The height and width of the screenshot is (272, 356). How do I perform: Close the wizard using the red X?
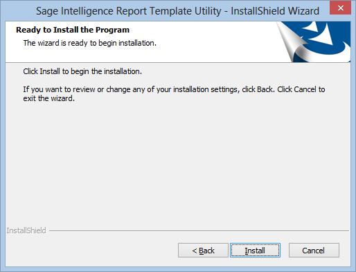click(340, 8)
